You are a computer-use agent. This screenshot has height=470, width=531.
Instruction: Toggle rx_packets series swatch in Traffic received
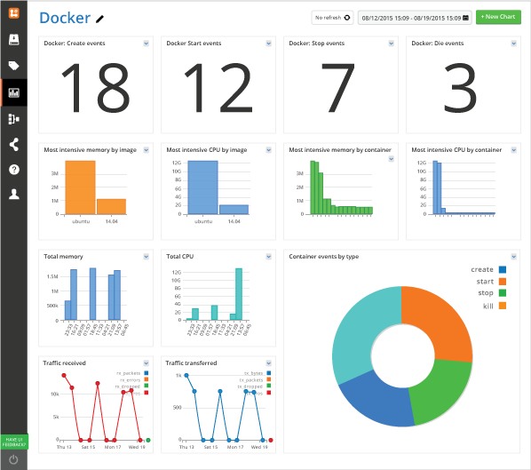147,373
